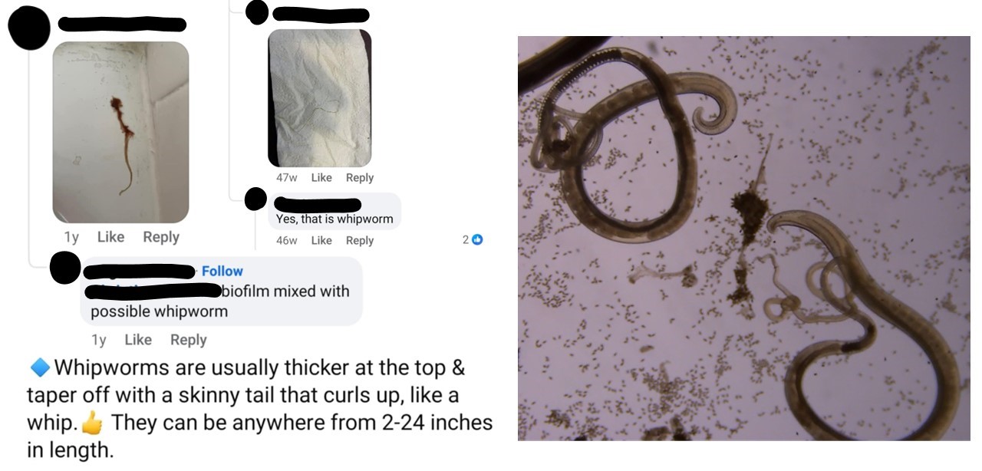Click the avatar above the white paper photo
The width and height of the screenshot is (982, 471).
tap(257, 12)
